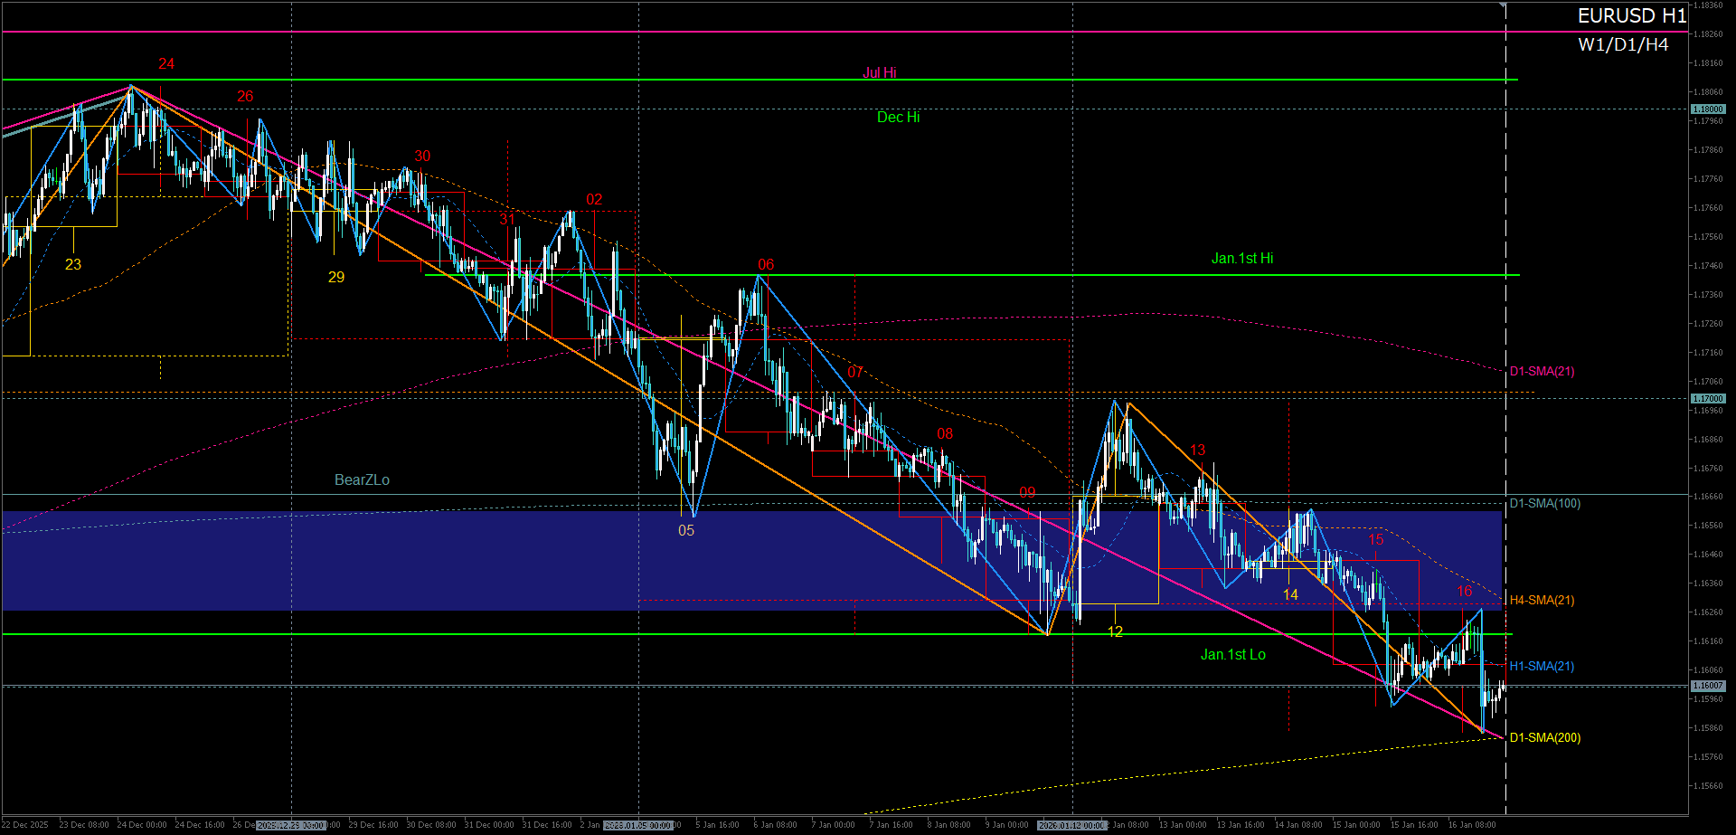Click the D1-SMA(200) indicator label
This screenshot has width=1736, height=835.
(1544, 738)
